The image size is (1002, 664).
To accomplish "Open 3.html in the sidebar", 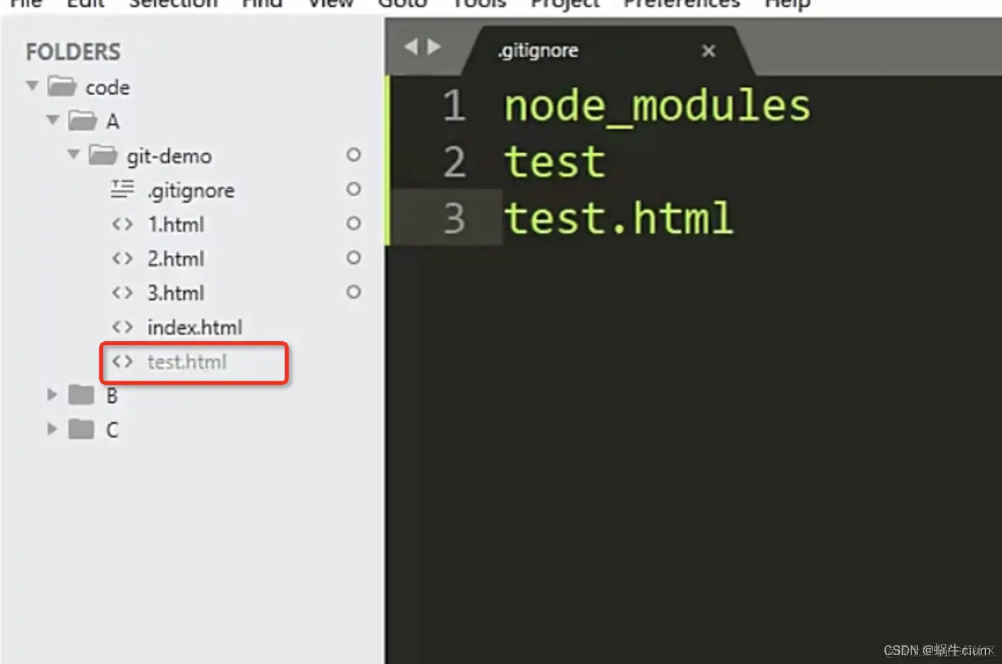I will 176,292.
